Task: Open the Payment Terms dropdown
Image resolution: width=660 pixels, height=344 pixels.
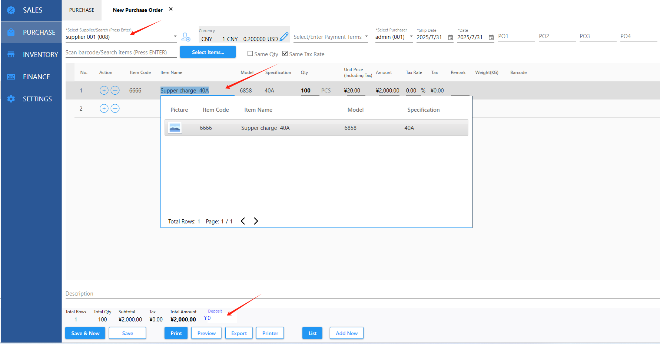Action: pos(366,37)
